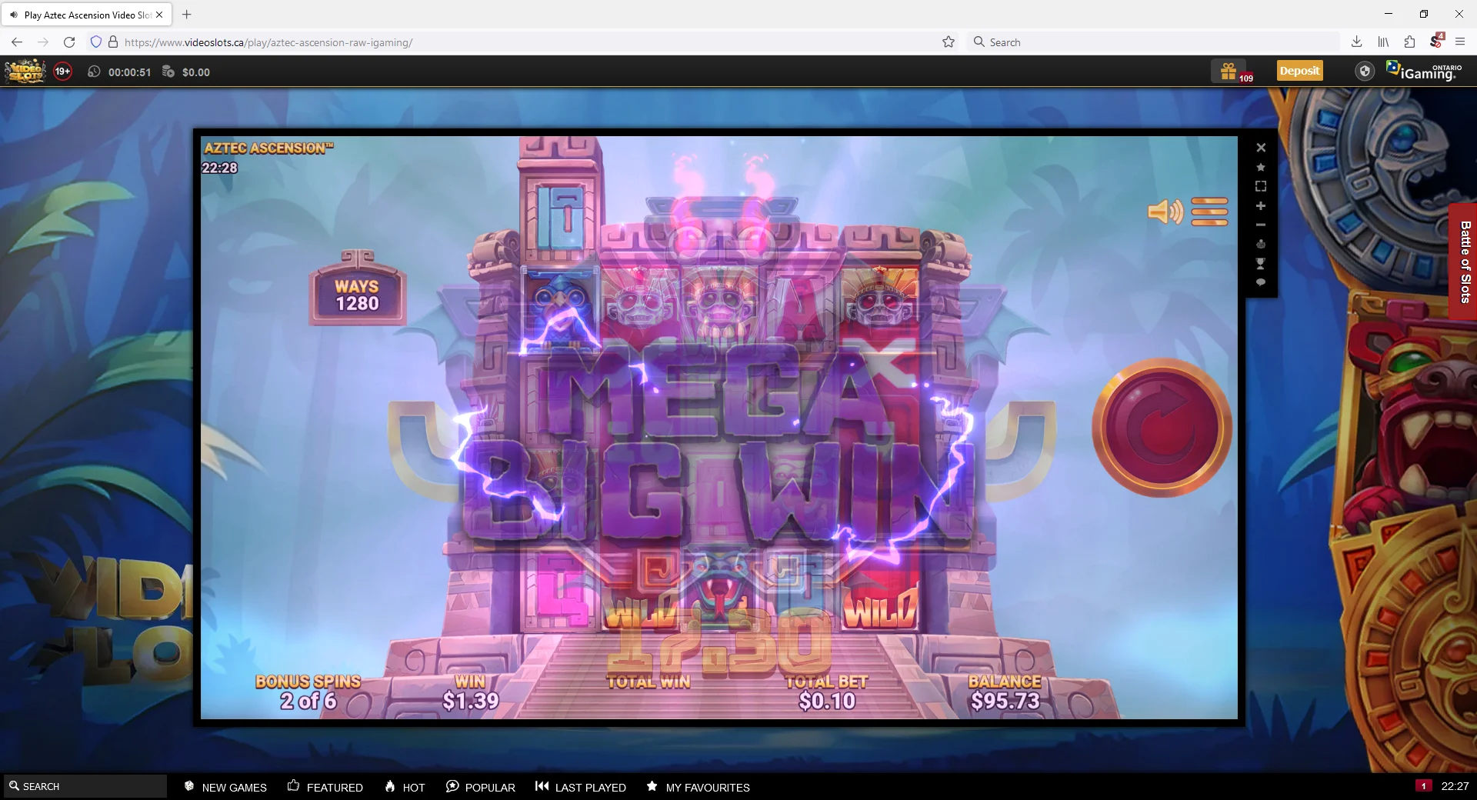This screenshot has height=800, width=1477.
Task: Open the browser extensions puzzle icon
Action: pos(1409,42)
